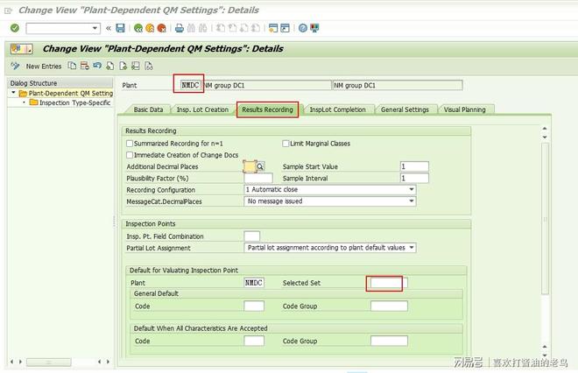Click the Sample Interval field

coord(414,179)
